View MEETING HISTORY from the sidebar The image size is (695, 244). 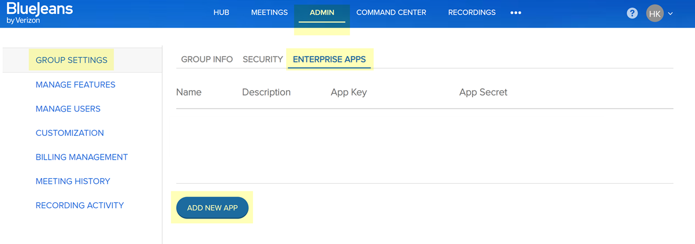pyautogui.click(x=72, y=182)
